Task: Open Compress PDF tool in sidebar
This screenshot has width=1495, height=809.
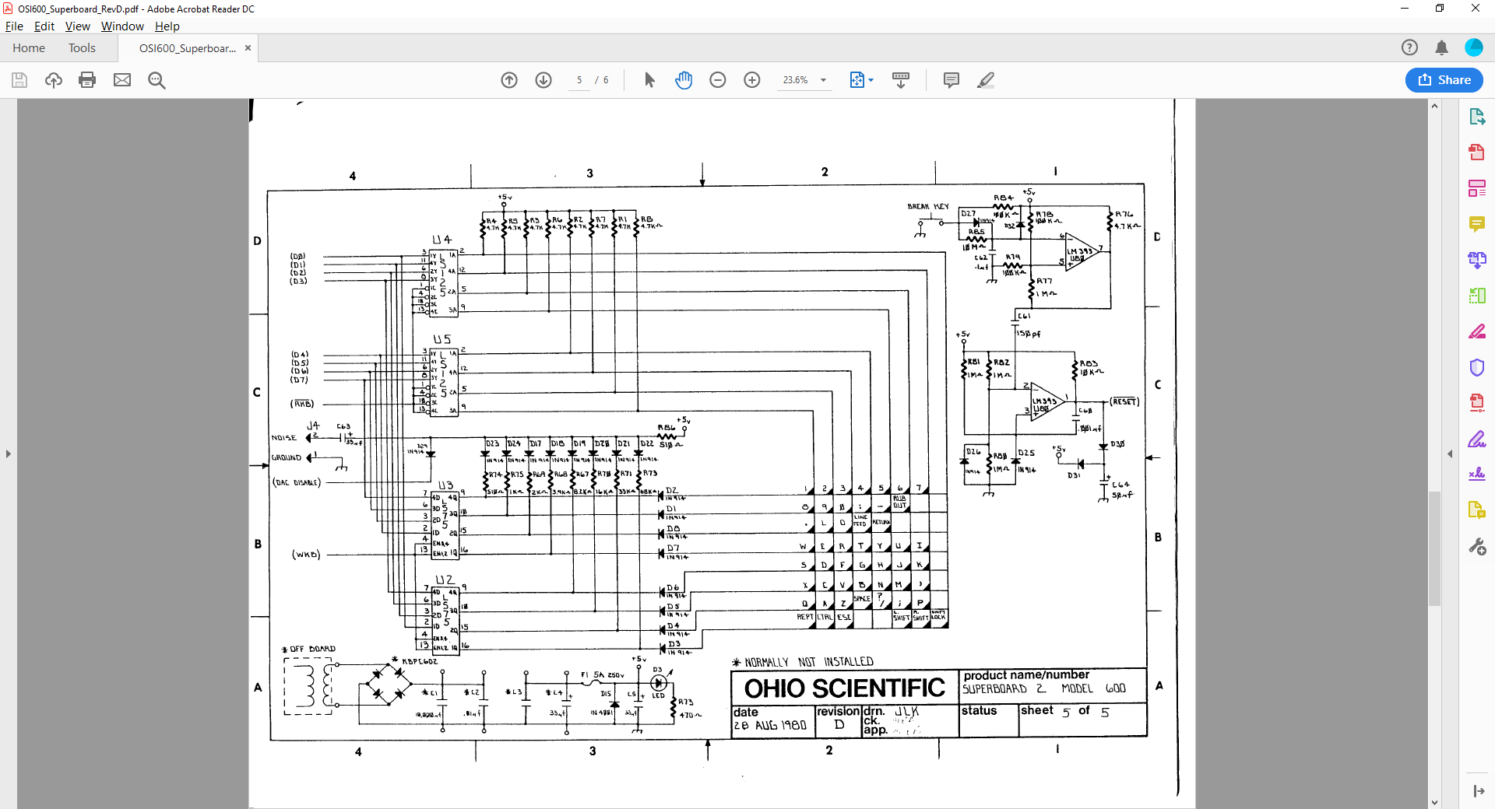Action: pos(1477,403)
